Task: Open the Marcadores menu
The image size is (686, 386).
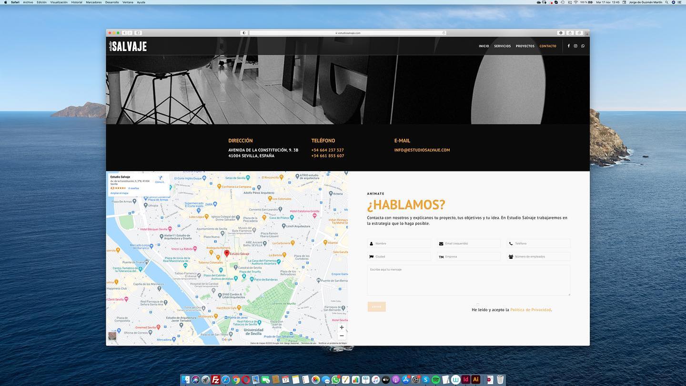Action: [94, 2]
